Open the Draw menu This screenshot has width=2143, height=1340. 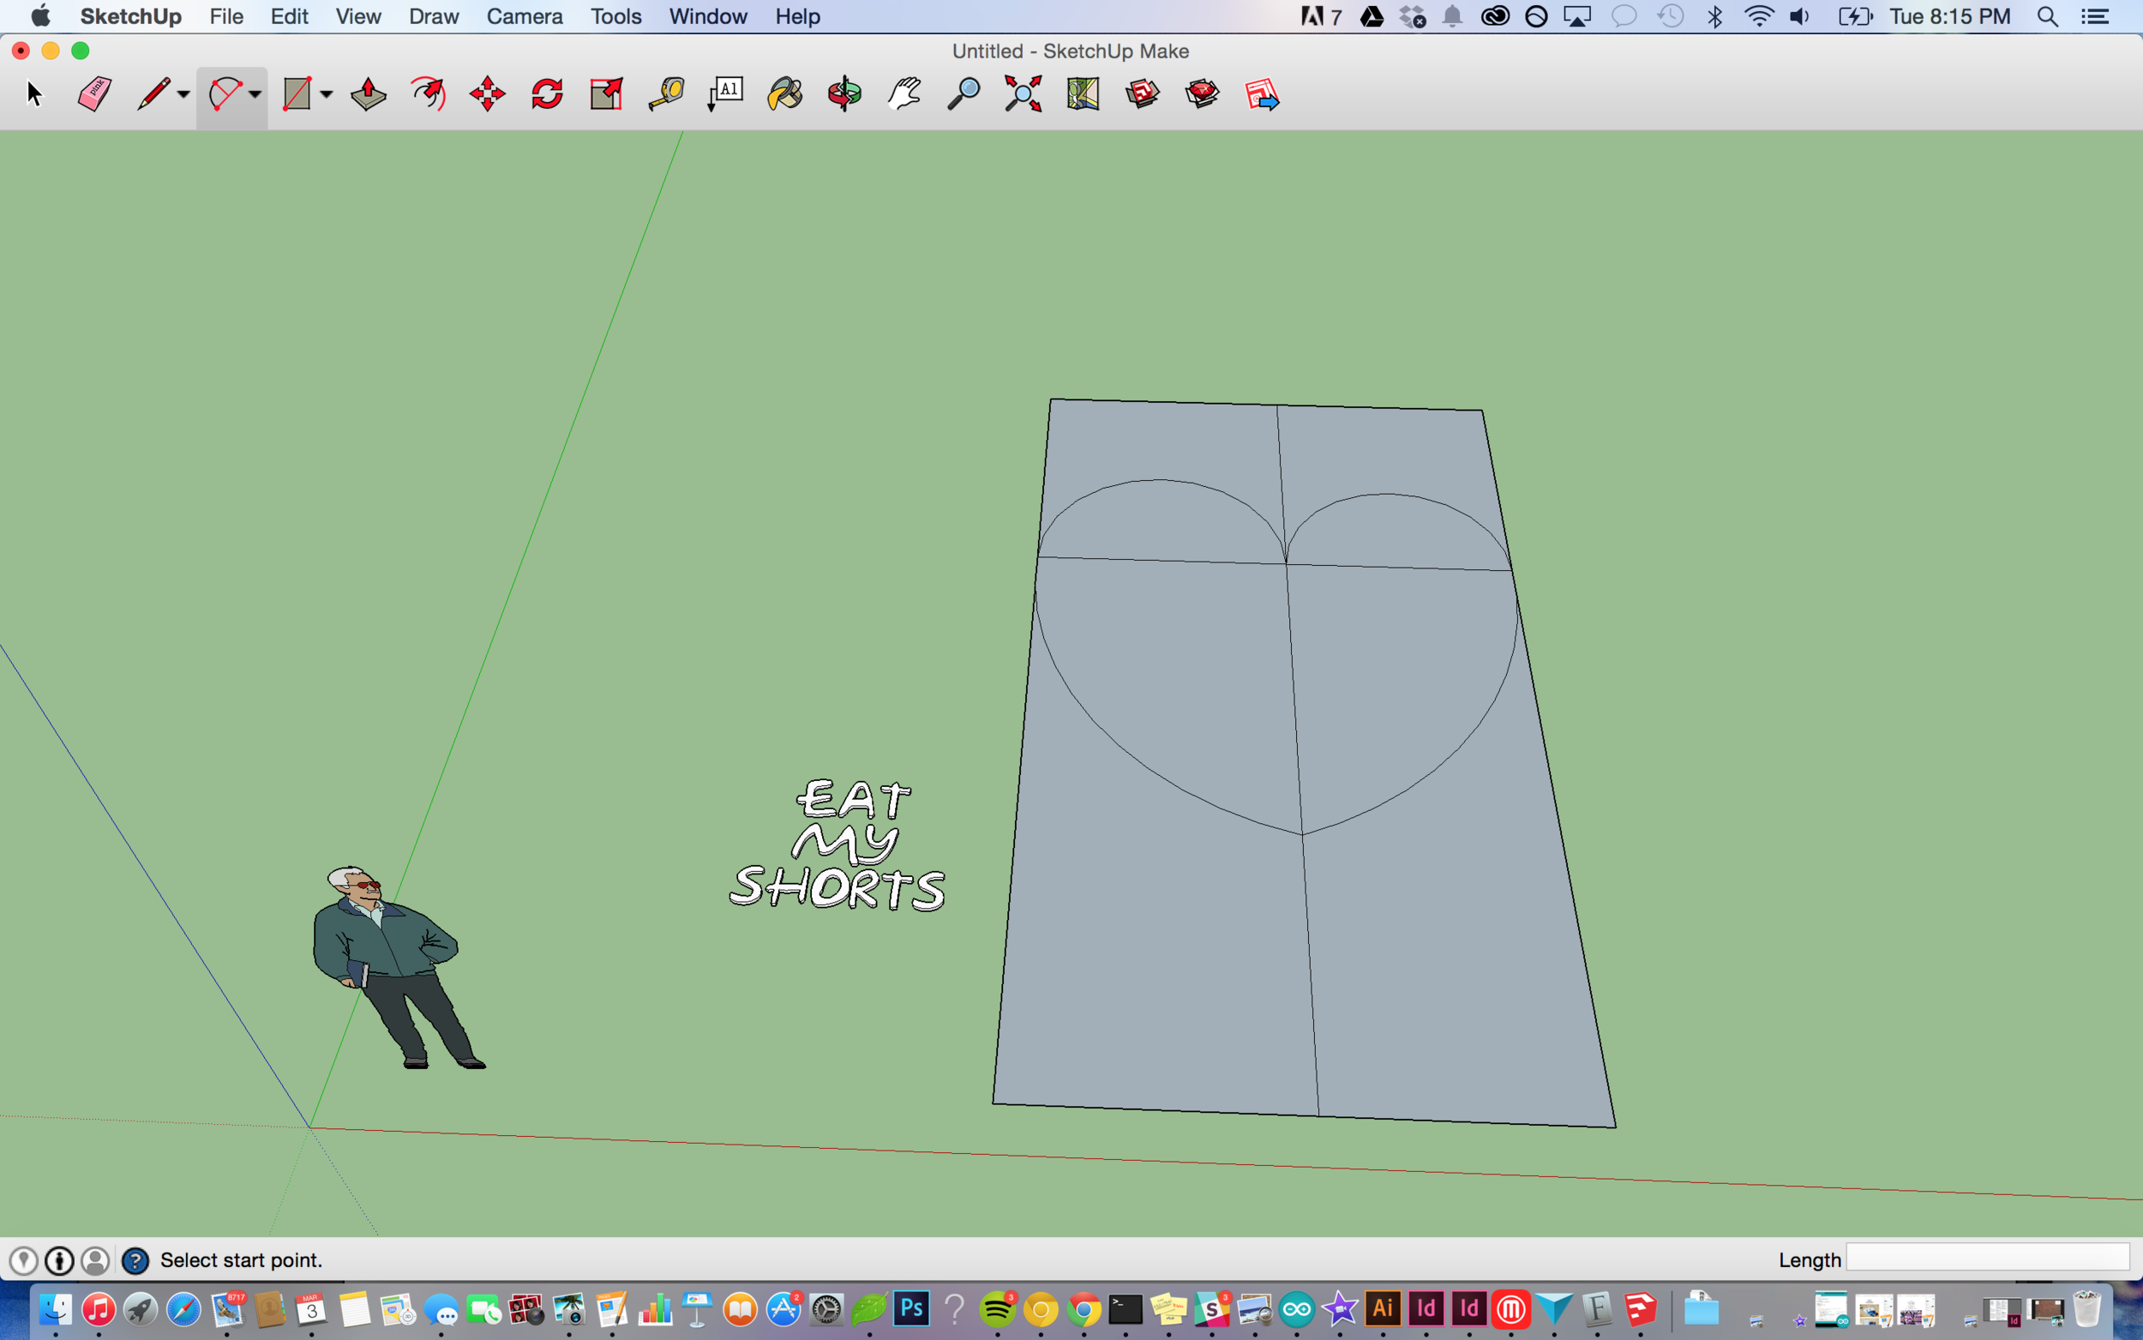433,16
